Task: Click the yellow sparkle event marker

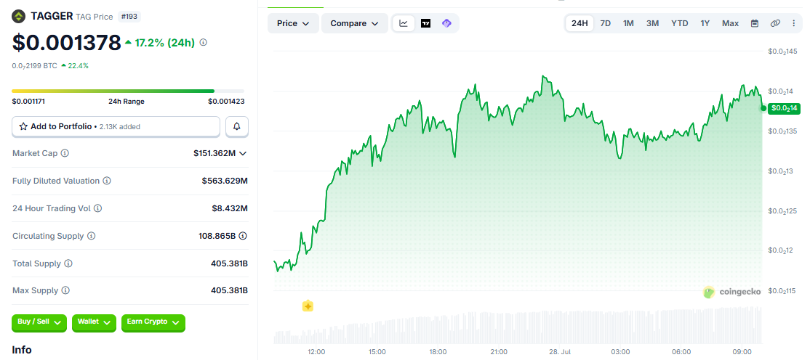Action: point(308,306)
